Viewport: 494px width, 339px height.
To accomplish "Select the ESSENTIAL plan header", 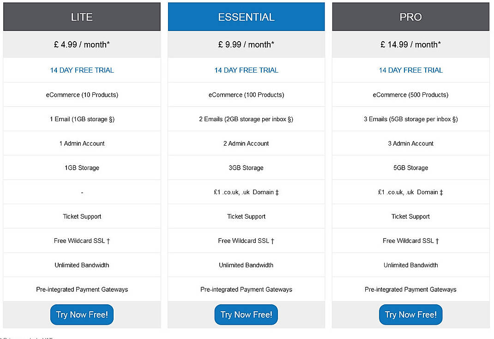I will click(246, 17).
